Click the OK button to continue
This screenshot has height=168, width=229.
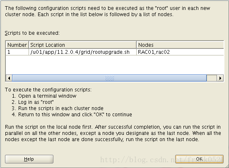(199, 159)
